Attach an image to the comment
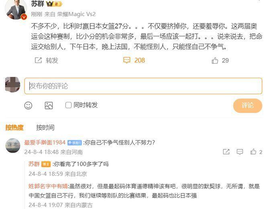 pos(49,106)
